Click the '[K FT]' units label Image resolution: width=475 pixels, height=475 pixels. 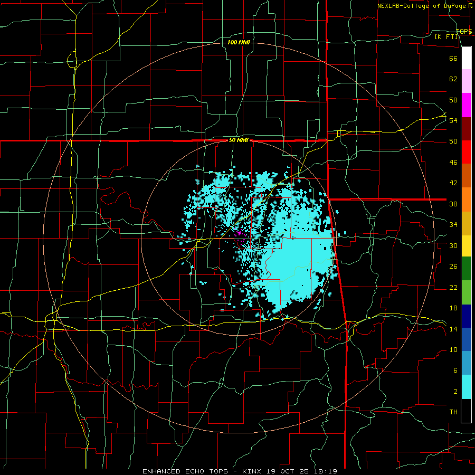446,36
